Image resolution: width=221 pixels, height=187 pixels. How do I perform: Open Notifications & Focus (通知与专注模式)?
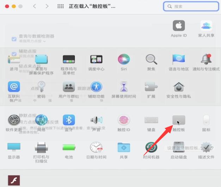206,59
